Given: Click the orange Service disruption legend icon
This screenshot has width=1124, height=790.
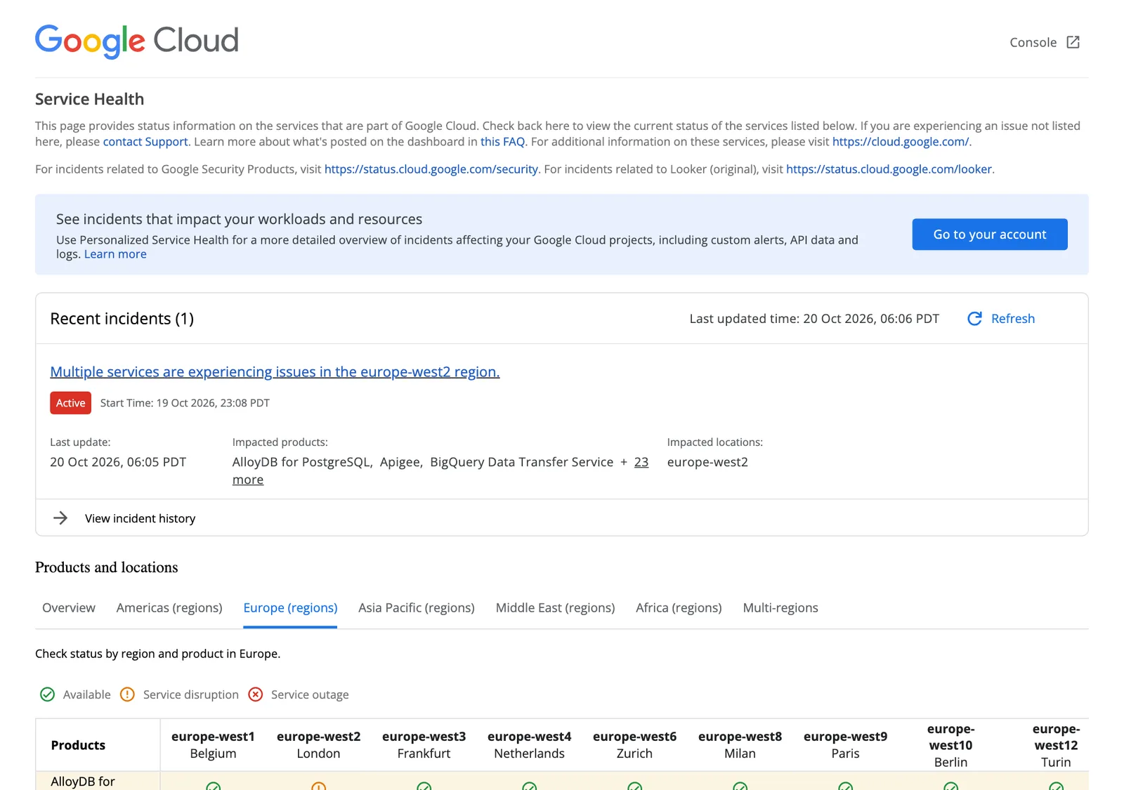Looking at the screenshot, I should point(127,694).
